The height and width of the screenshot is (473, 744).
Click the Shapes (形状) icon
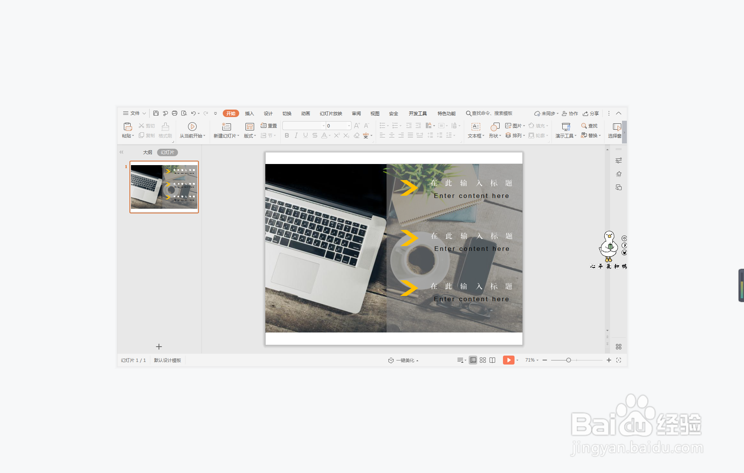click(x=495, y=127)
